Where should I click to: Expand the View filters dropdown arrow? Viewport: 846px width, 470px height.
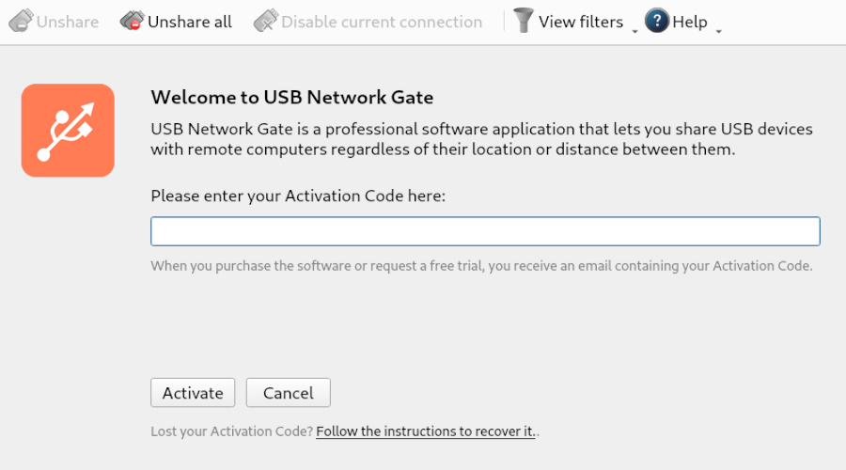[x=634, y=32]
